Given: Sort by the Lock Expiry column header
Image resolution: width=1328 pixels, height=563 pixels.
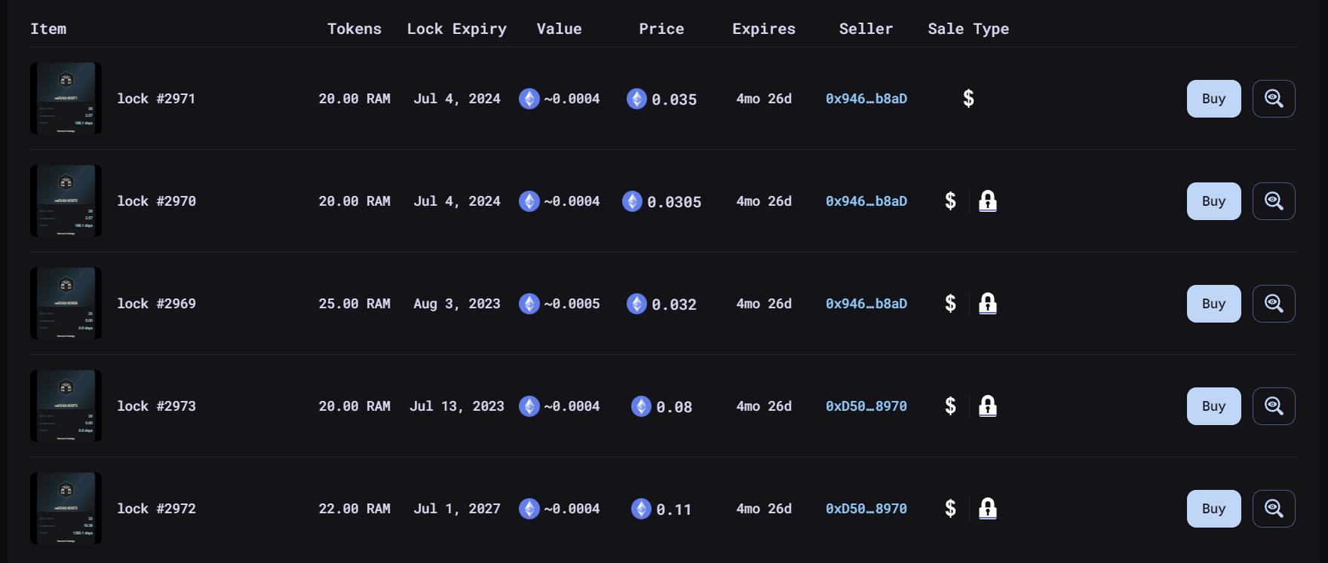Looking at the screenshot, I should [456, 29].
